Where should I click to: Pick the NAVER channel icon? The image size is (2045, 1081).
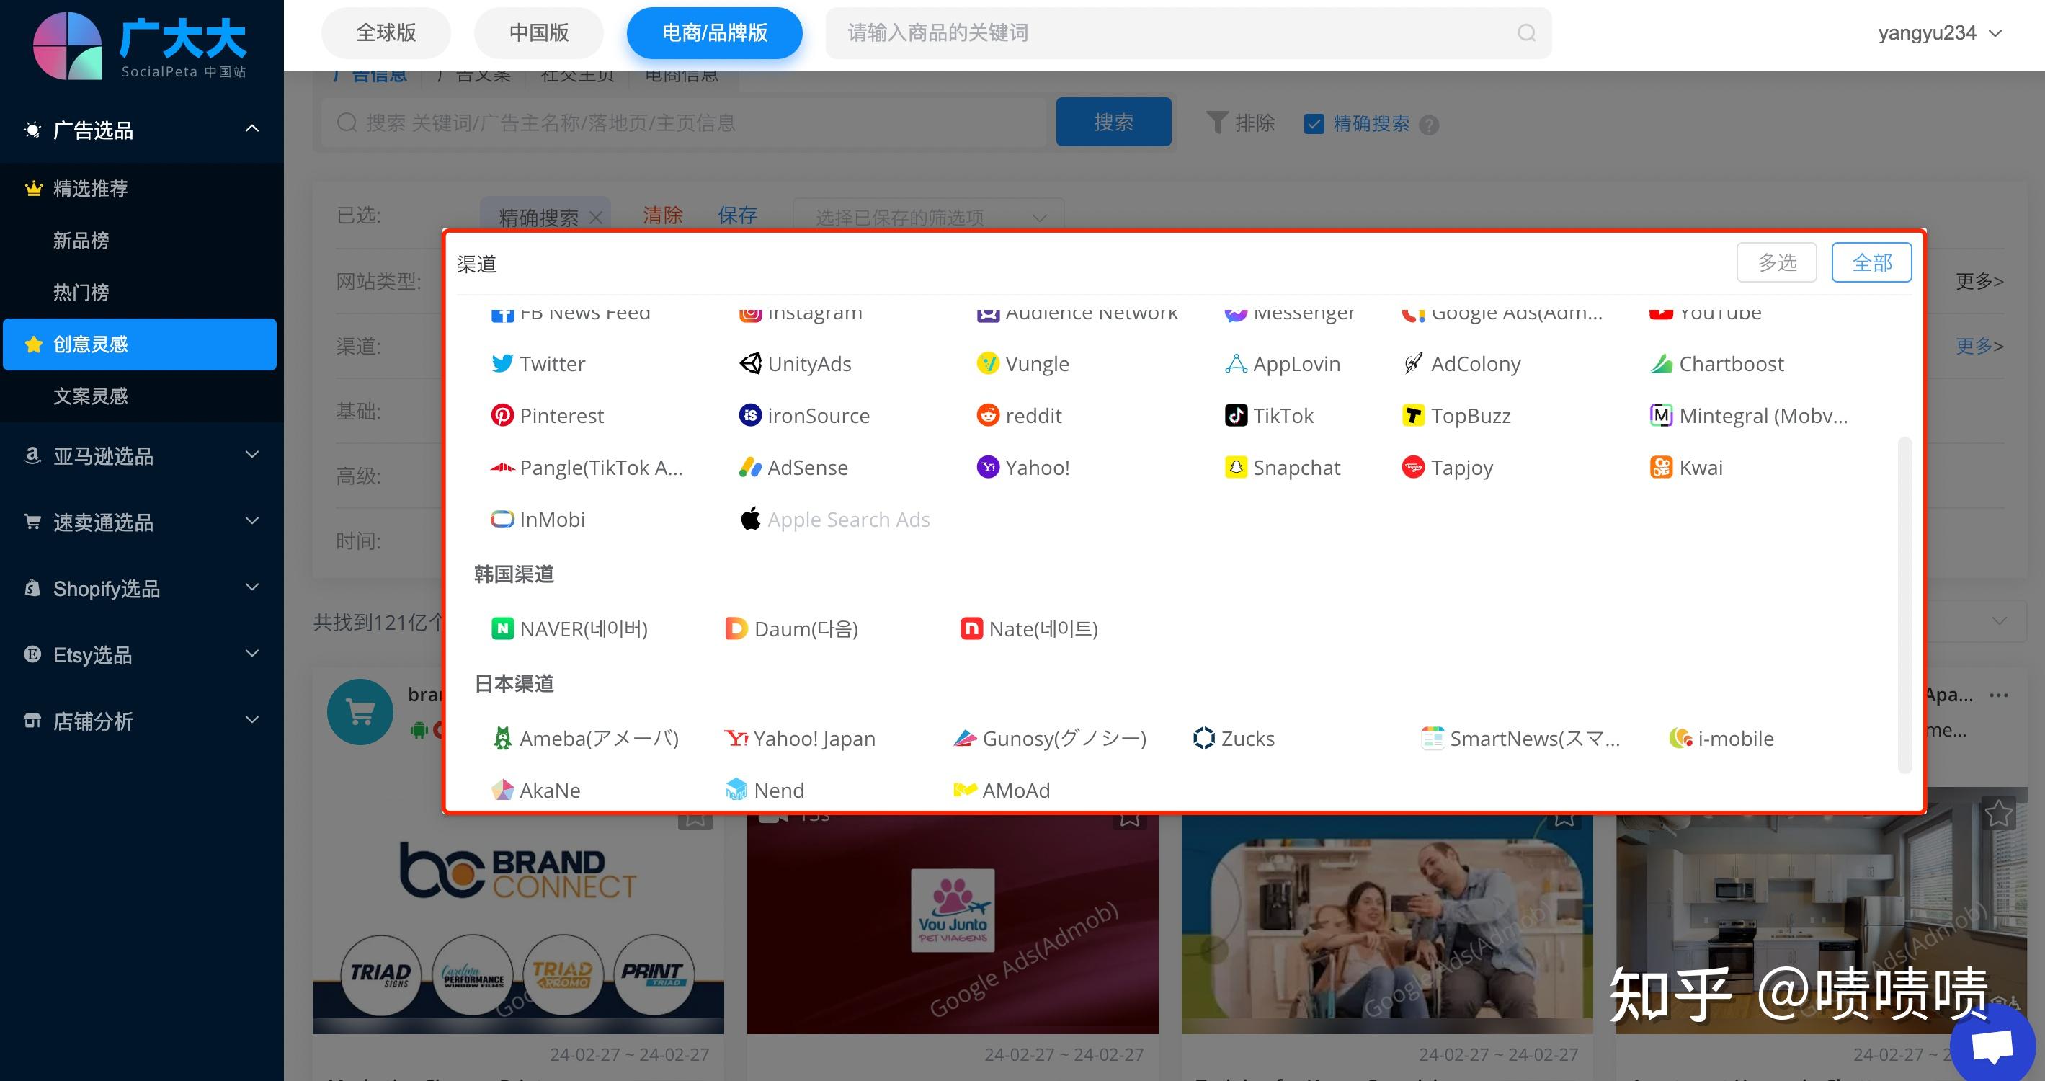click(502, 628)
